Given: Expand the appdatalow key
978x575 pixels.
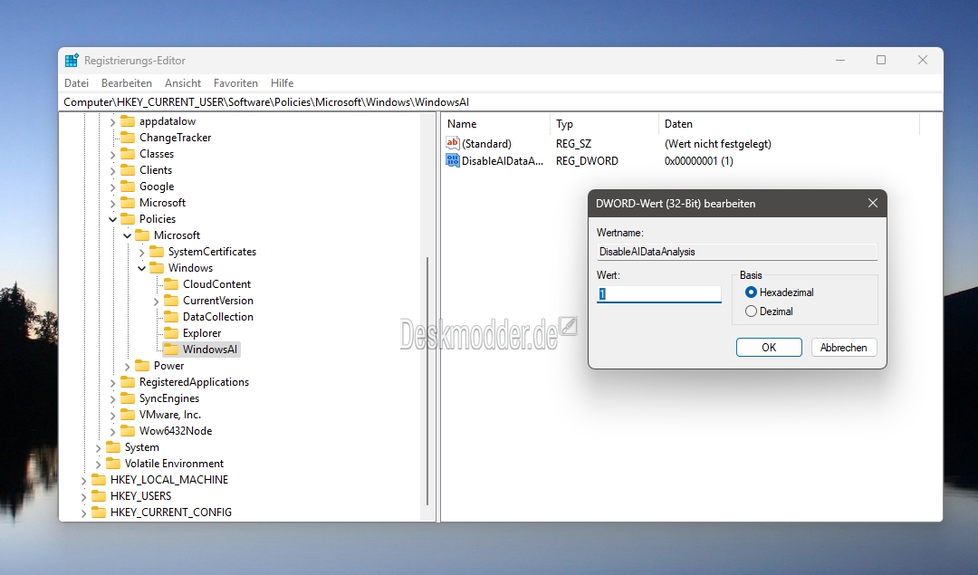Looking at the screenshot, I should click(113, 121).
